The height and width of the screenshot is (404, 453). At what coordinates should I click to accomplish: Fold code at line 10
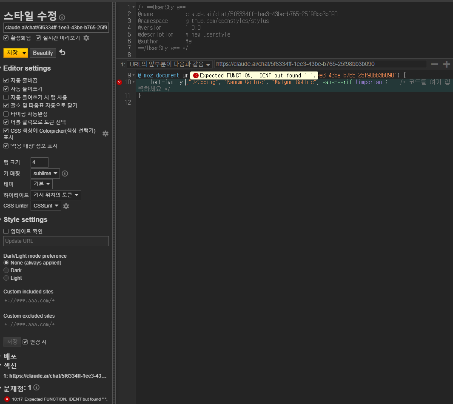pyautogui.click(x=134, y=82)
